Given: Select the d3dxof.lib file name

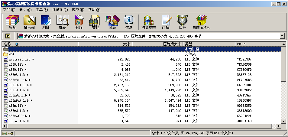Looking at the screenshot, I should pyautogui.click(x=19, y=116).
